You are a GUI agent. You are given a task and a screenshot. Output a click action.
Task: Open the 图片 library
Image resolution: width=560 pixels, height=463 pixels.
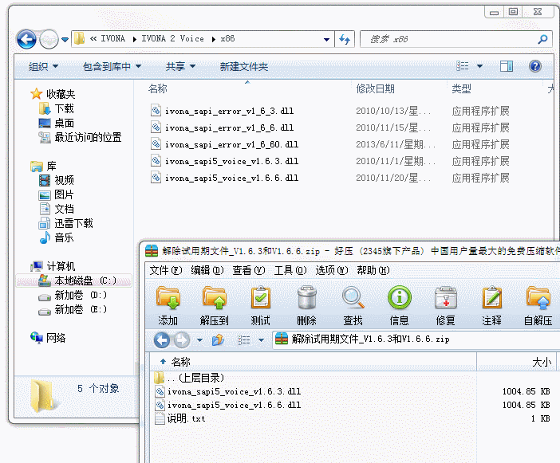click(65, 194)
